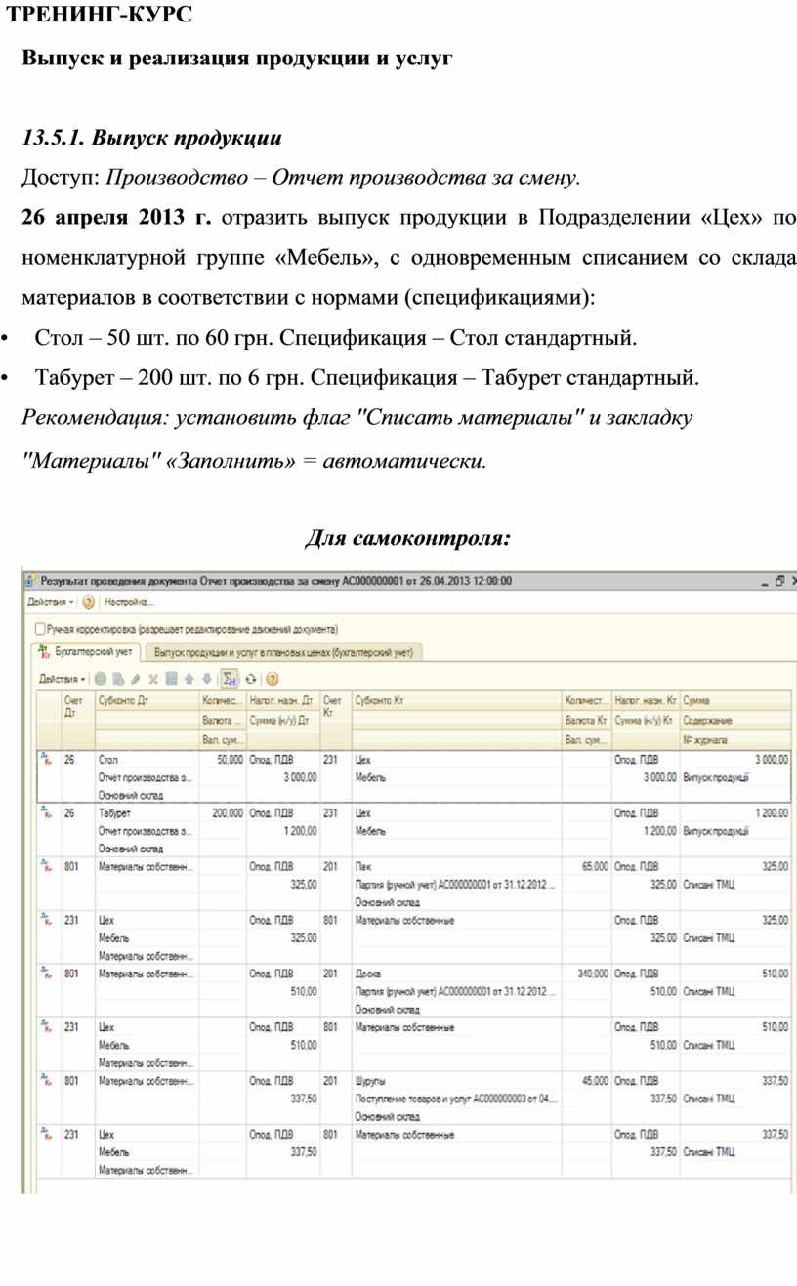Click the 45,000 quantity cell
This screenshot has height=1286, width=797.
tap(587, 1081)
